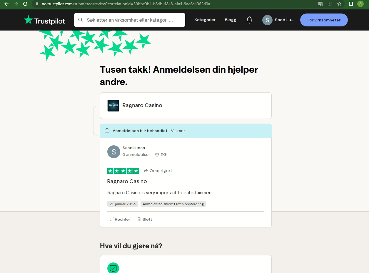Bookmark this page with star icon

(339, 4)
